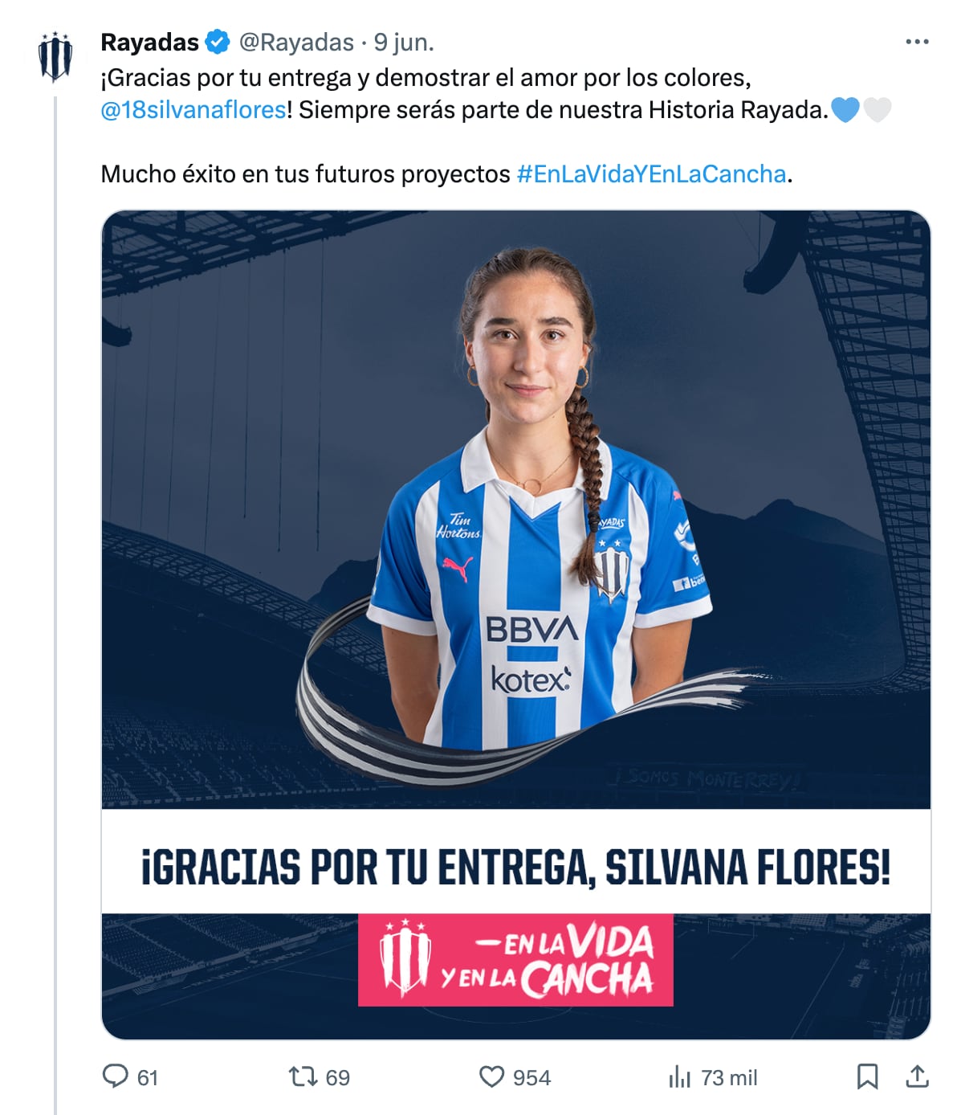This screenshot has width=957, height=1115.
Task: Open @18silvanaflores mention
Action: point(193,109)
